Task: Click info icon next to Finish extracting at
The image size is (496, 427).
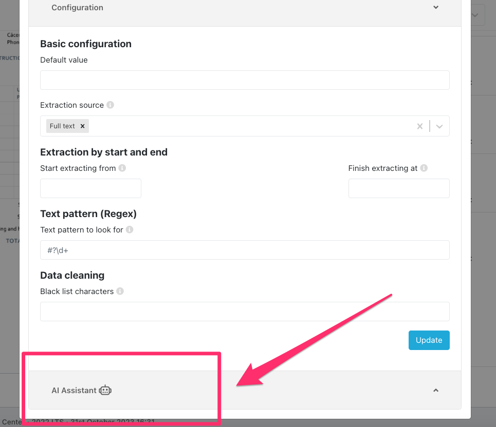Action: [x=424, y=168]
